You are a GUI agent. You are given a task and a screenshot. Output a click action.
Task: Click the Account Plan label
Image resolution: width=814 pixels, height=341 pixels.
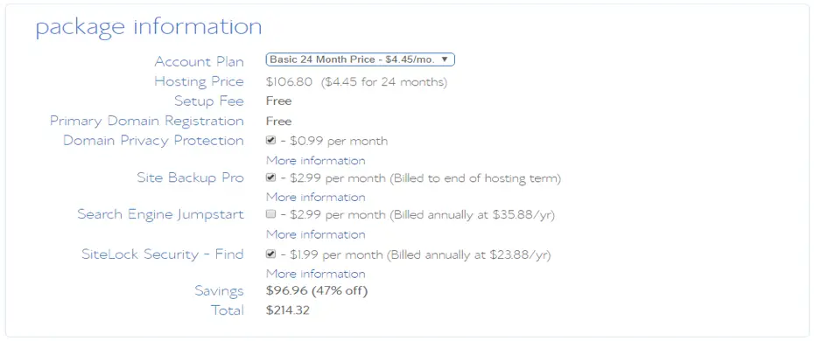coord(199,62)
